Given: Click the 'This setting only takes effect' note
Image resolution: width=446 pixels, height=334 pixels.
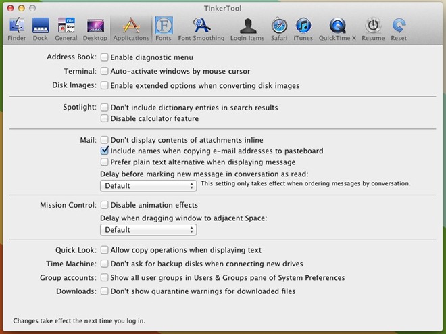Looking at the screenshot, I should pos(305,183).
